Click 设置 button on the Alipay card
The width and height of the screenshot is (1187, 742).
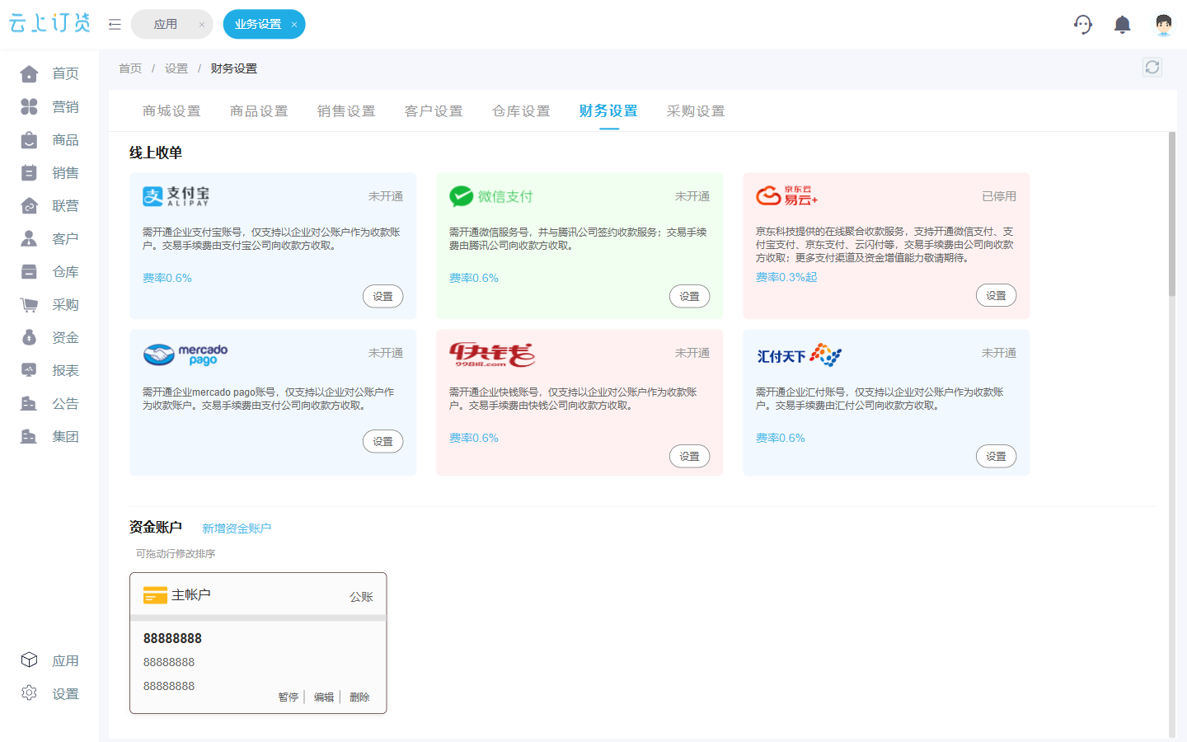pyautogui.click(x=382, y=297)
